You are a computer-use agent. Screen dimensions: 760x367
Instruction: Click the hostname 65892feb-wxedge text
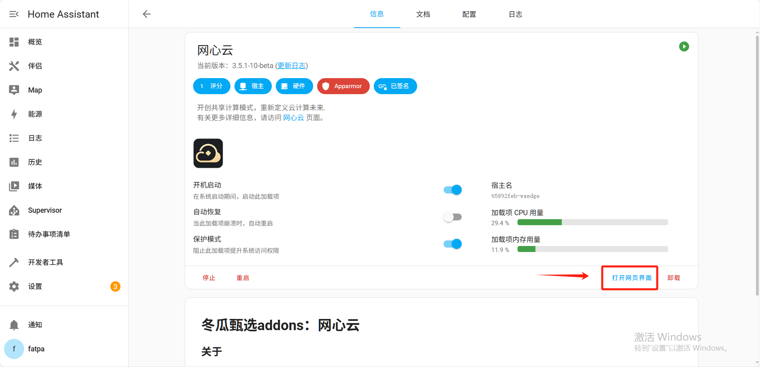tap(515, 196)
